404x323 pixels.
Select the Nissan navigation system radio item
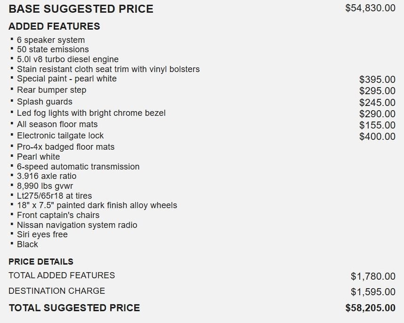[77, 225]
